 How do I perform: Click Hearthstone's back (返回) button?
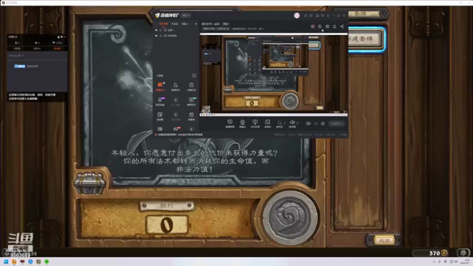[x=384, y=240]
